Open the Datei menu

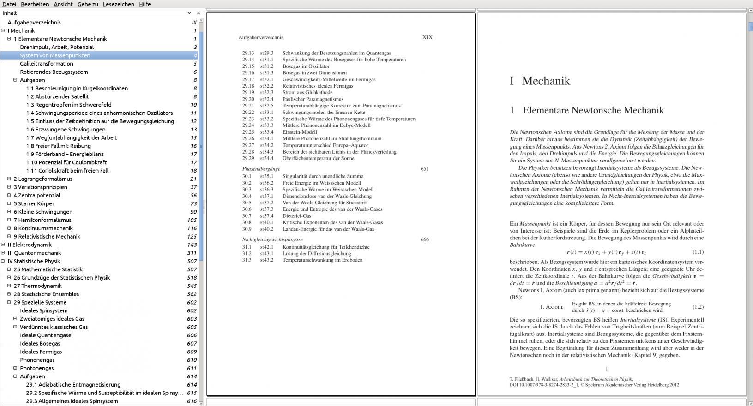pos(9,4)
